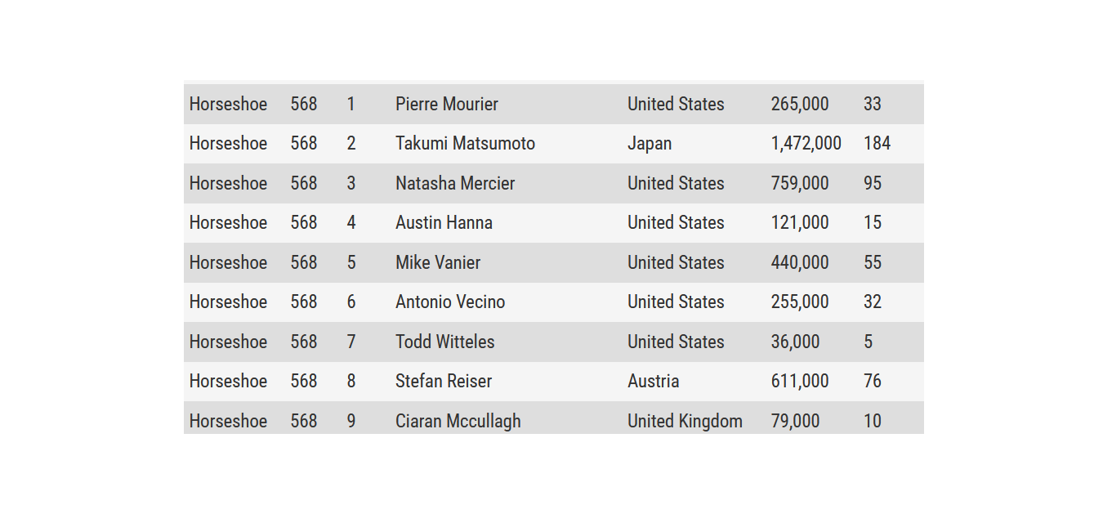The image size is (1103, 514).
Task: Click on Mike Vanier's name
Action: (438, 262)
